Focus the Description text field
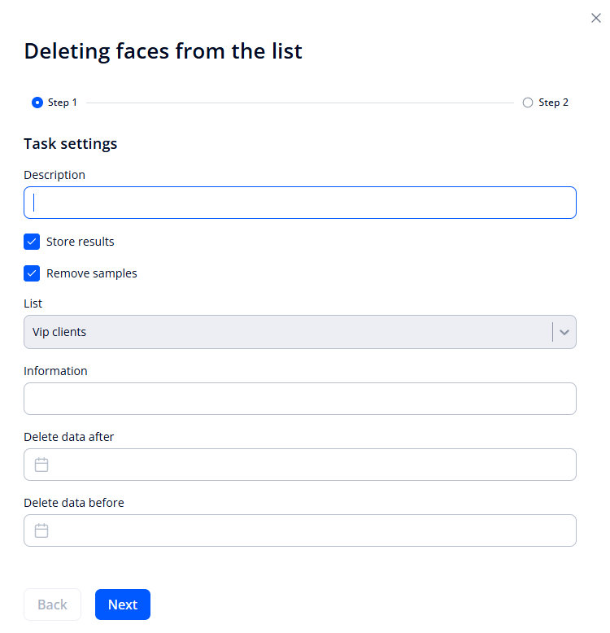This screenshot has width=610, height=633. coord(299,203)
